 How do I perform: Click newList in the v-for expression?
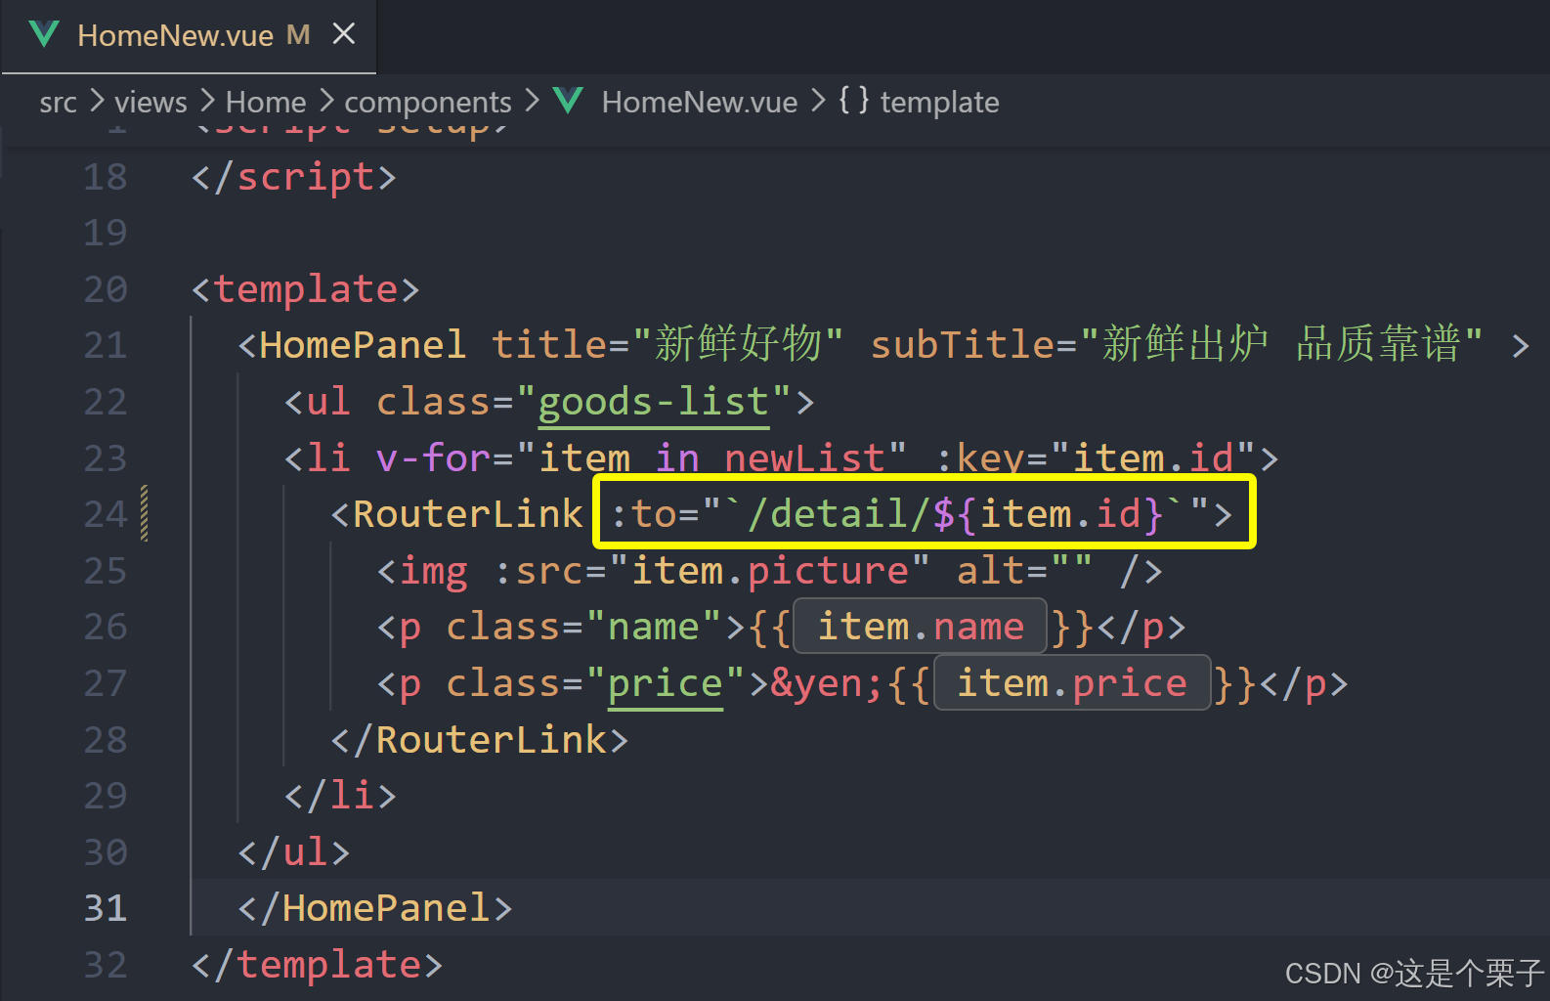804,457
